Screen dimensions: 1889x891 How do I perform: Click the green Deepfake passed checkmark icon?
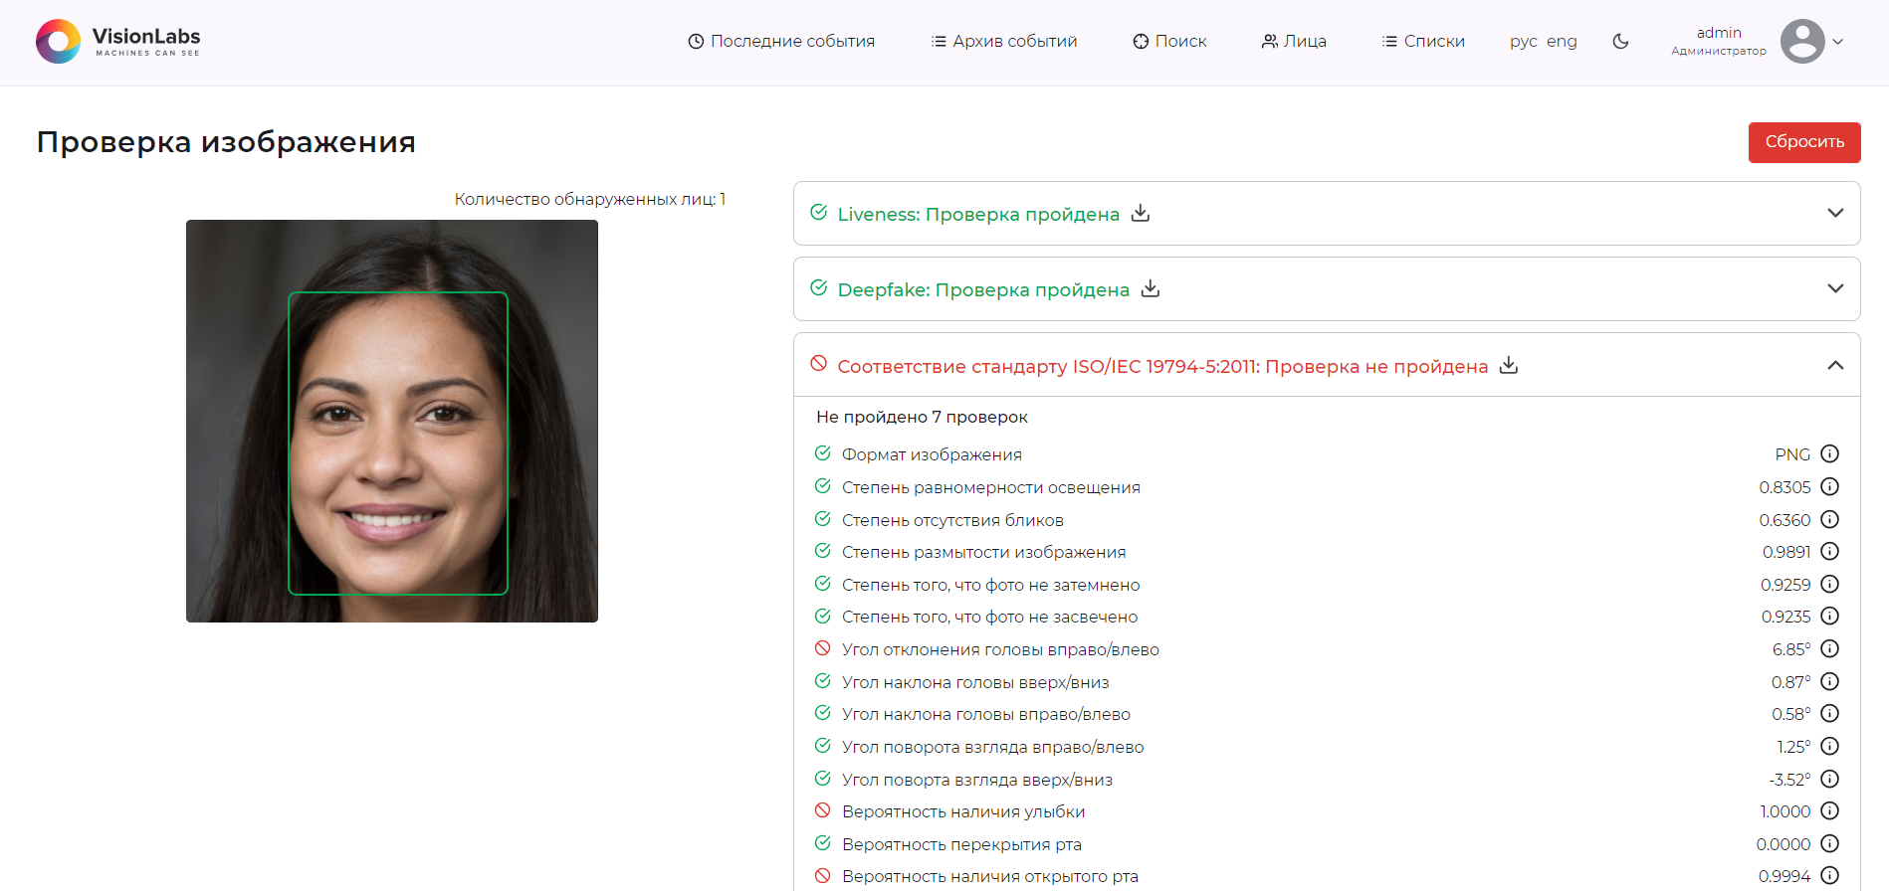click(x=818, y=287)
